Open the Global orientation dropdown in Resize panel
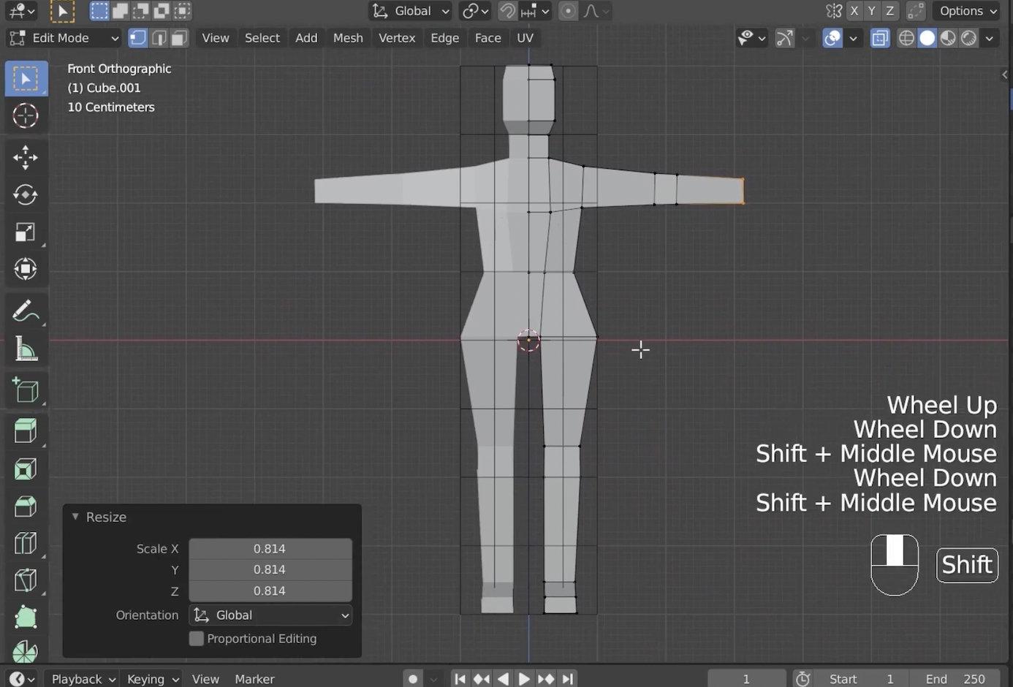Viewport: 1013px width, 687px height. tap(270, 615)
